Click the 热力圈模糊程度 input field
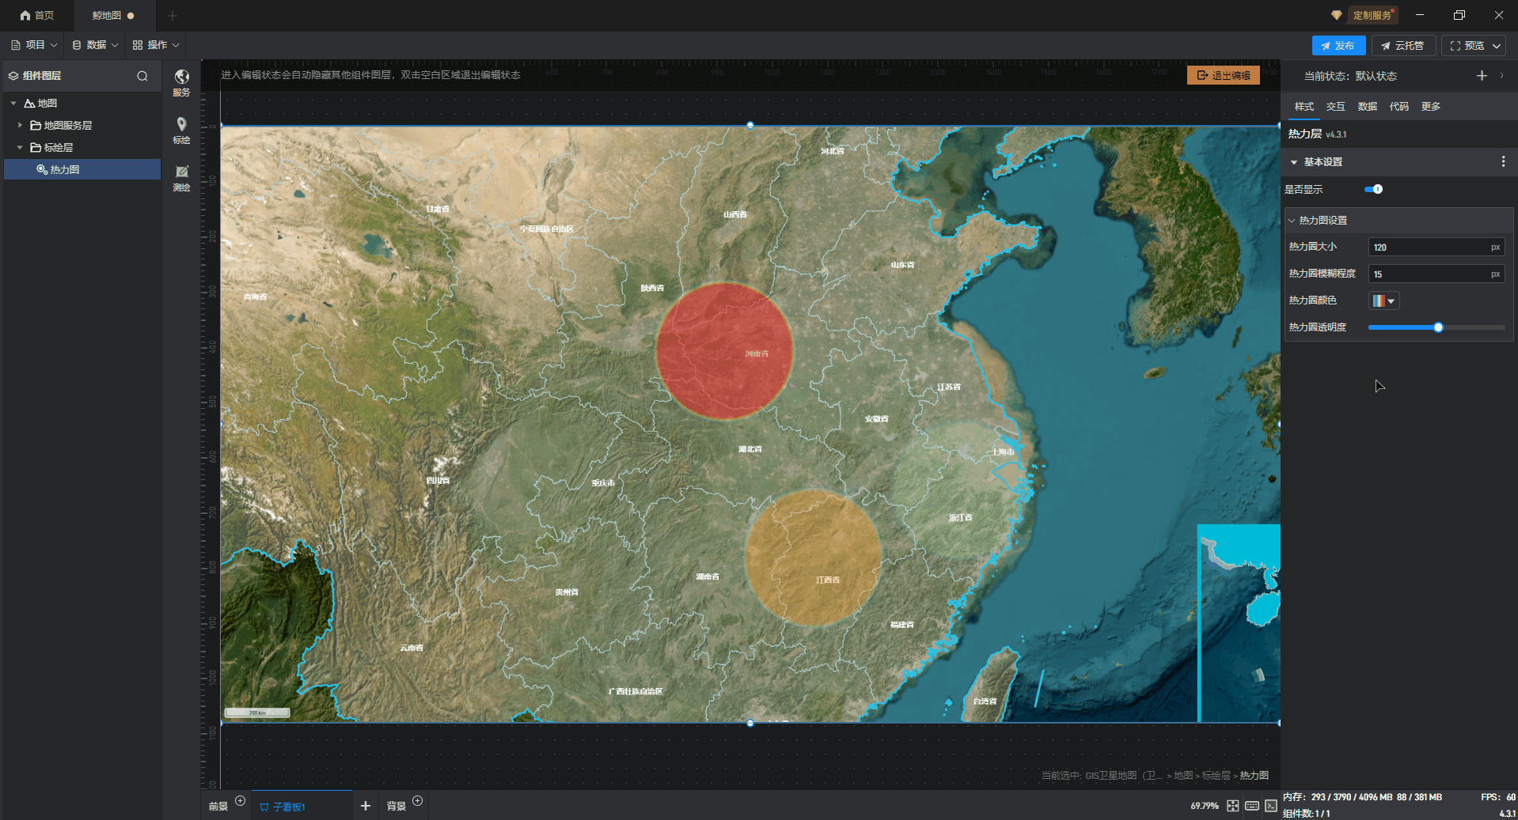The height and width of the screenshot is (820, 1518). 1436,274
